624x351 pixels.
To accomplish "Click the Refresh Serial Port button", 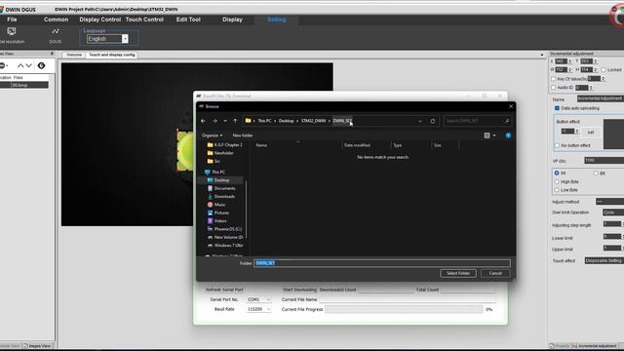I will point(224,290).
